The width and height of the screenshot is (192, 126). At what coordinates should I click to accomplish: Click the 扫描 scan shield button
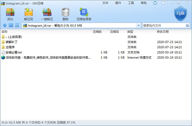pos(180,14)
